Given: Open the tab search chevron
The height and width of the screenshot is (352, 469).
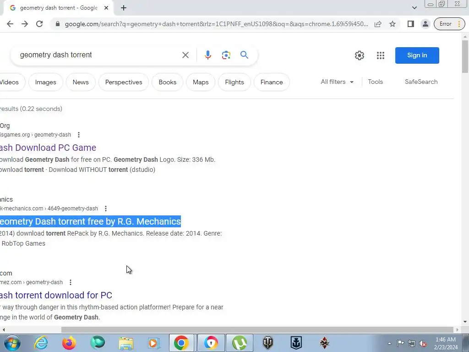Looking at the screenshot, I should point(414,8).
